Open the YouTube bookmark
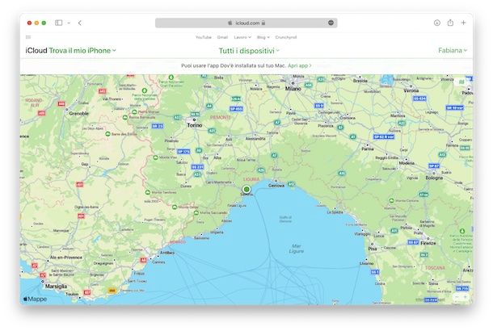This screenshot has height=331, width=493. click(x=204, y=37)
